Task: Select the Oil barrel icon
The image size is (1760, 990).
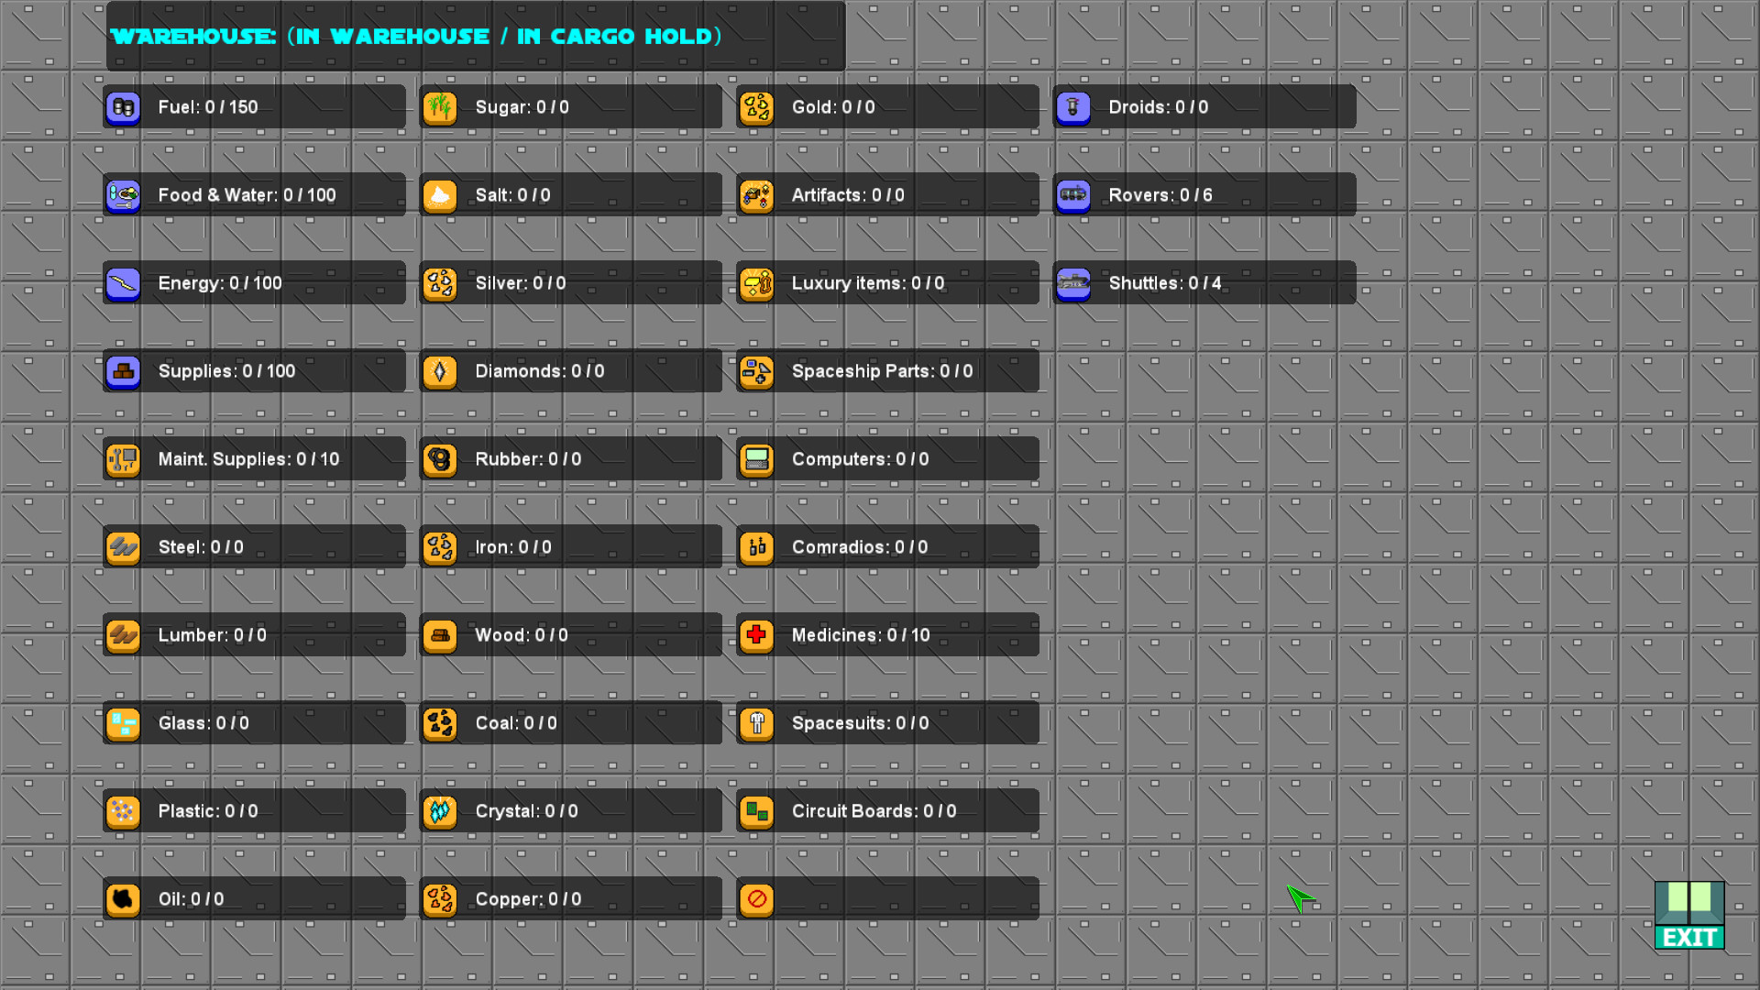Action: (122, 899)
